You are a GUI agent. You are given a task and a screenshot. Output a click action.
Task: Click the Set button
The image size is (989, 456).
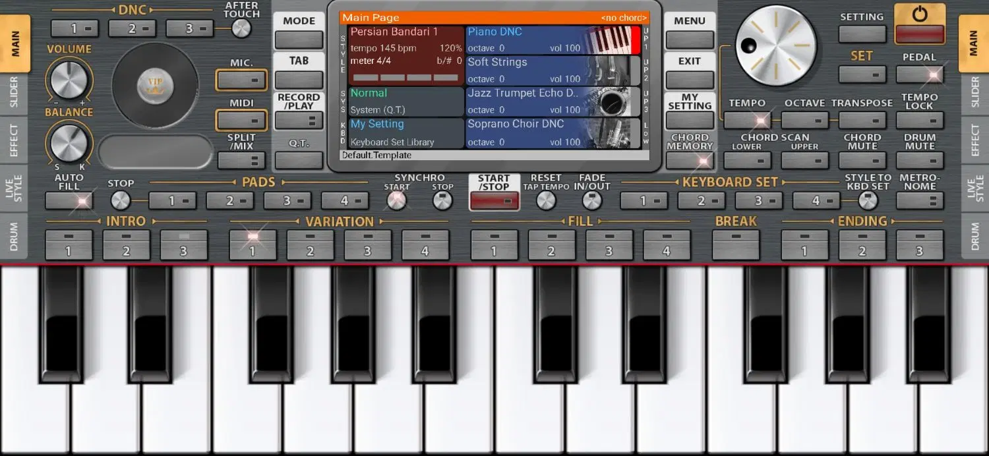click(x=862, y=74)
